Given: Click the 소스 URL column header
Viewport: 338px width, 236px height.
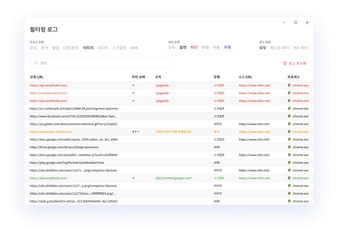Looking at the screenshot, I should tap(245, 77).
